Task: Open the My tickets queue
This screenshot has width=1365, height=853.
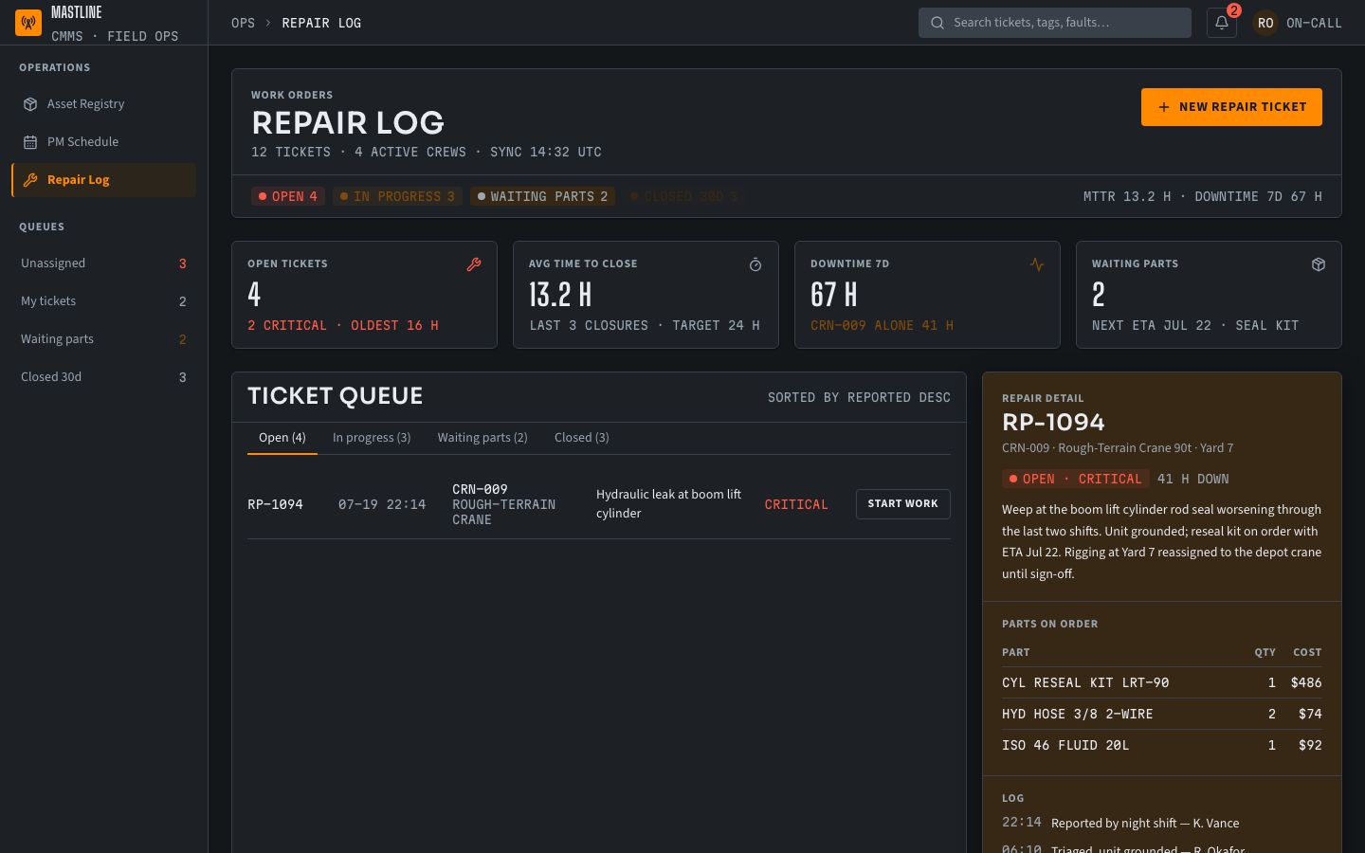Action: (x=104, y=301)
